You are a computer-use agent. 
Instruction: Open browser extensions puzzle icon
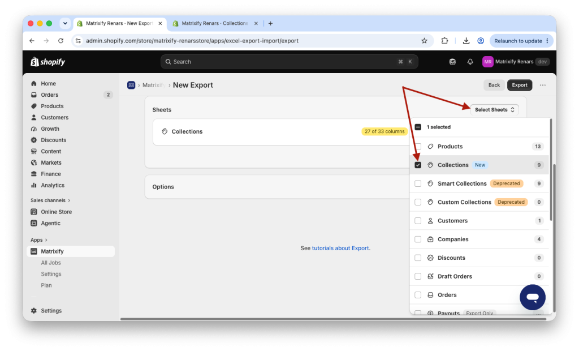click(444, 41)
